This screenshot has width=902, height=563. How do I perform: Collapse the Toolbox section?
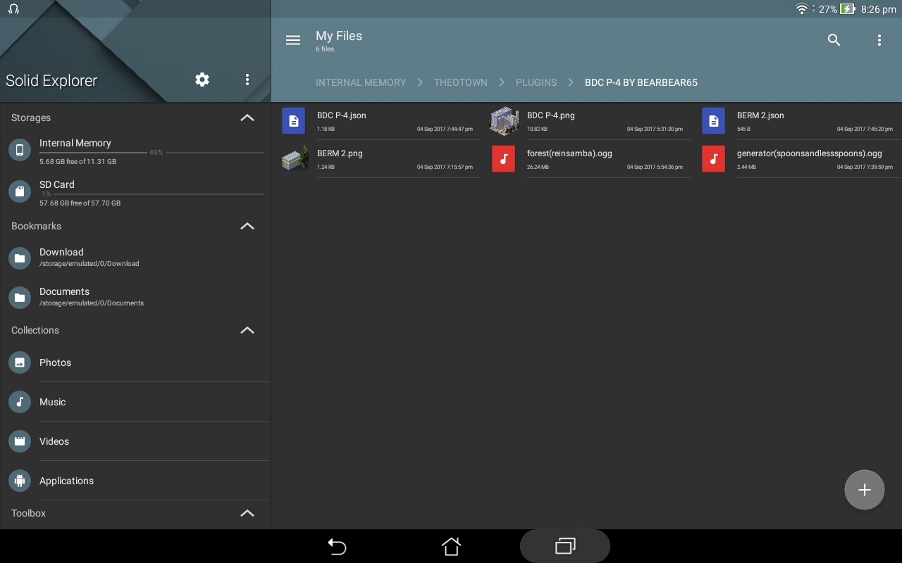247,513
